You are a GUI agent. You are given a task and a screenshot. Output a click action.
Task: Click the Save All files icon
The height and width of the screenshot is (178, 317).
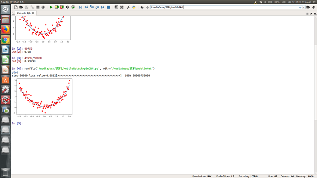tap(32, 7)
